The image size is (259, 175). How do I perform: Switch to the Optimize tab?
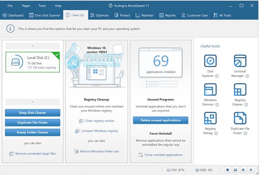pyautogui.click(x=100, y=16)
